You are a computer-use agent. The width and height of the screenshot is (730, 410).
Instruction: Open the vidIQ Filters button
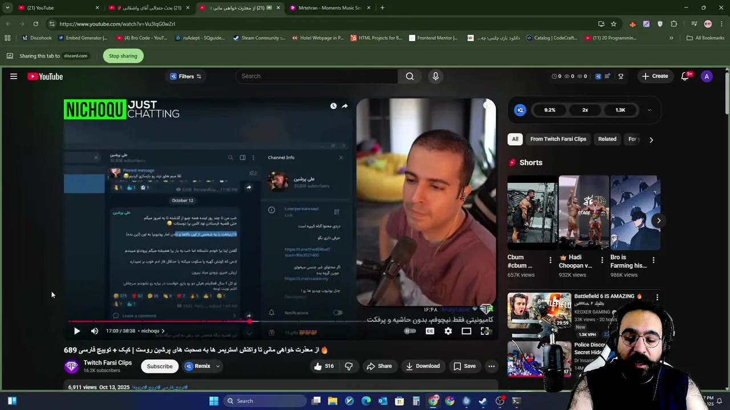(x=186, y=76)
